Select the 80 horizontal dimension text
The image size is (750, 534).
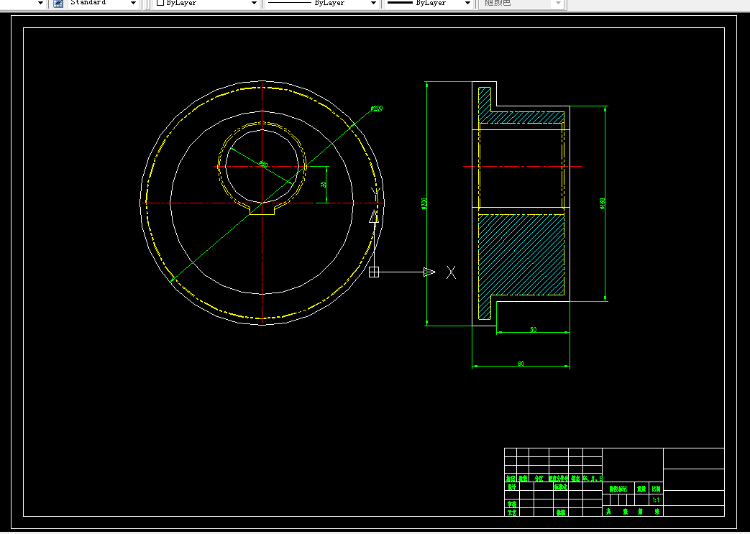[521, 364]
